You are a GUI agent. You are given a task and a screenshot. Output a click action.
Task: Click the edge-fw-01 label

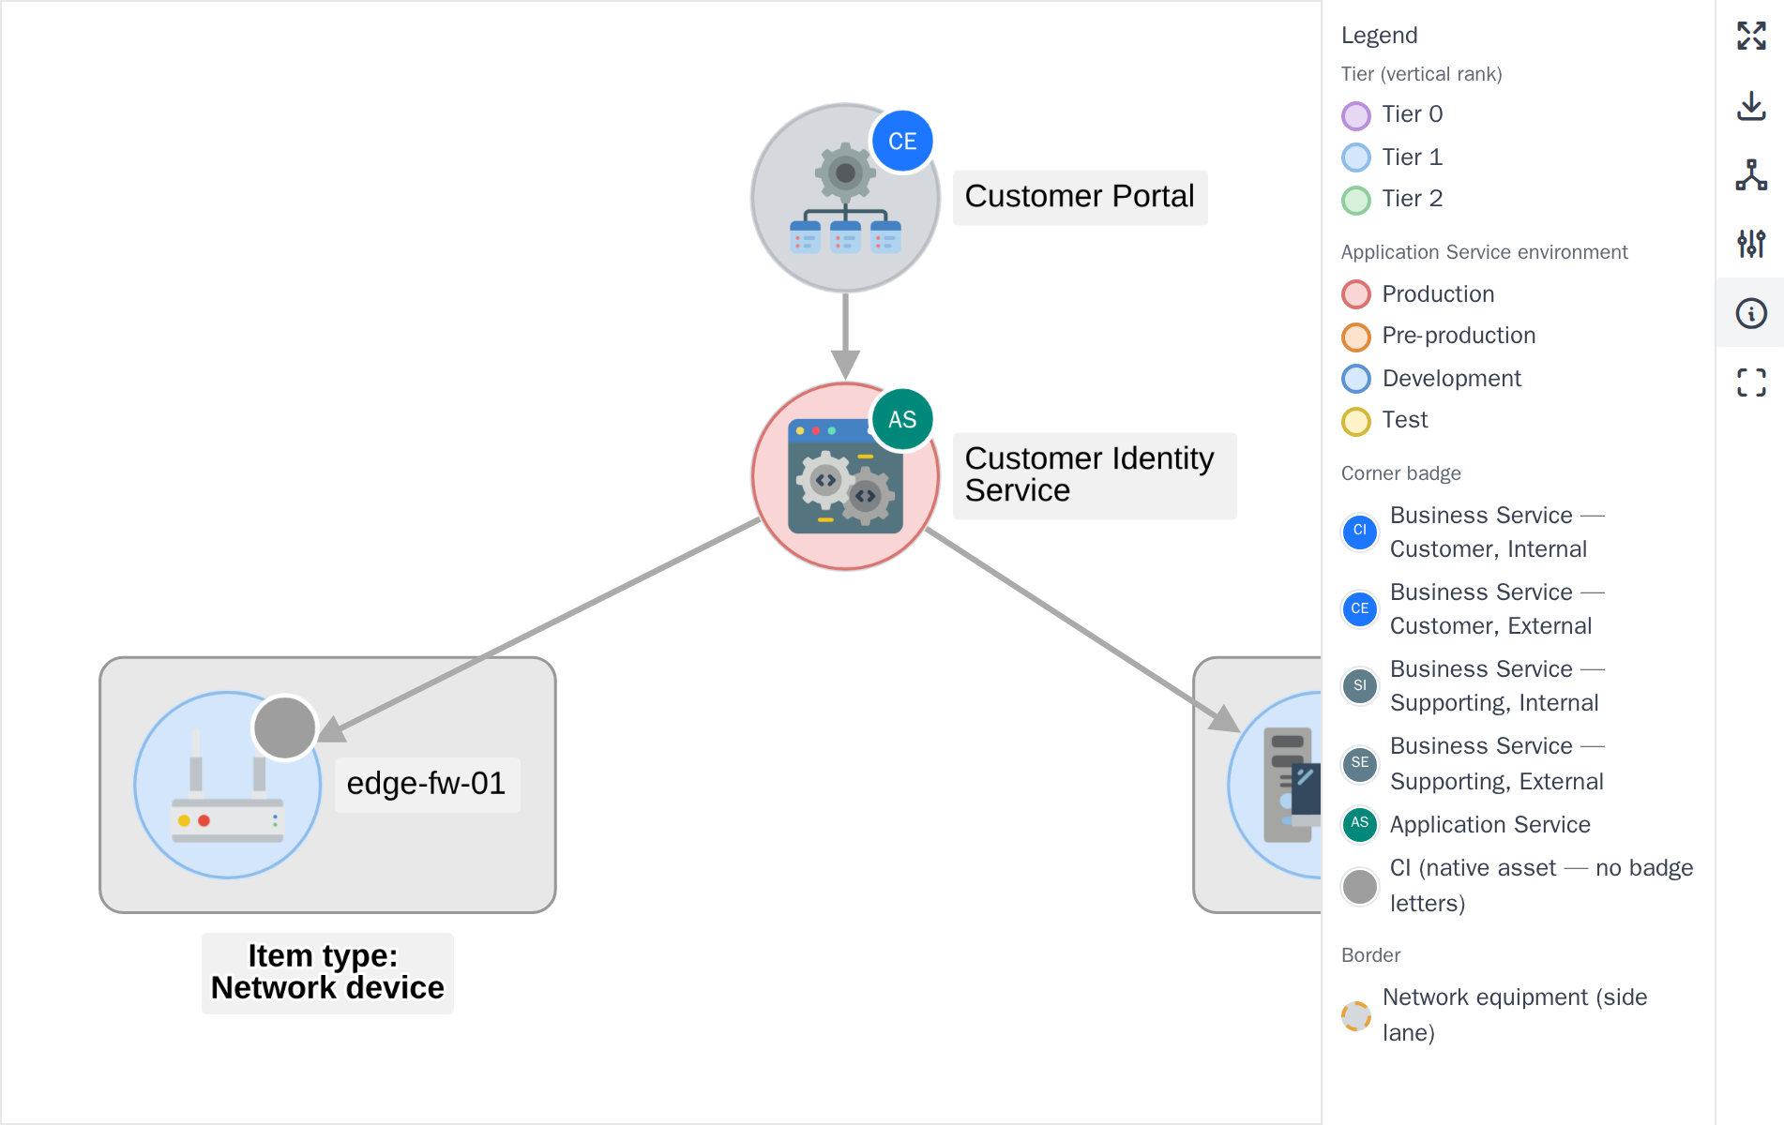click(427, 784)
